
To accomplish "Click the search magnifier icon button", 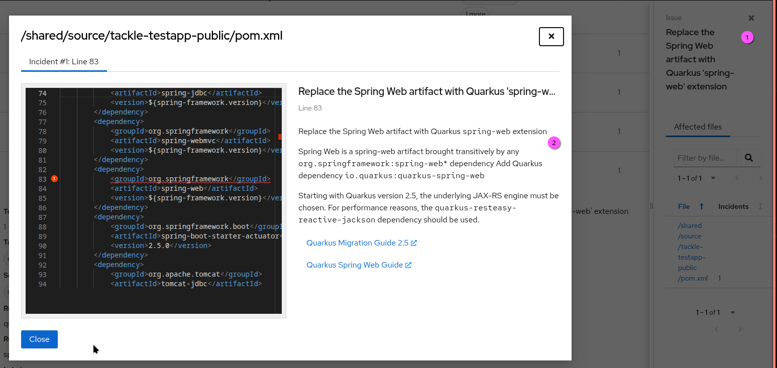I will 749,158.
